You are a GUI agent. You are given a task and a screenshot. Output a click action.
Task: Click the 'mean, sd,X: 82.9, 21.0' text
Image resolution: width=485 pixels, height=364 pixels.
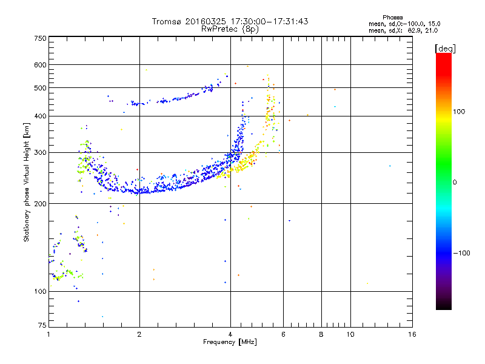[403, 30]
